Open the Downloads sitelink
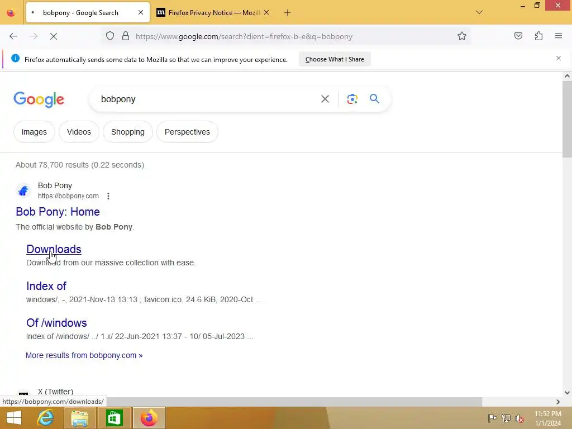Image resolution: width=572 pixels, height=429 pixels. [54, 249]
